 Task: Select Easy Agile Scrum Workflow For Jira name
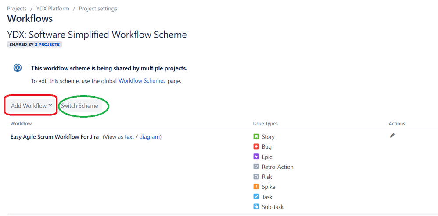coord(54,137)
